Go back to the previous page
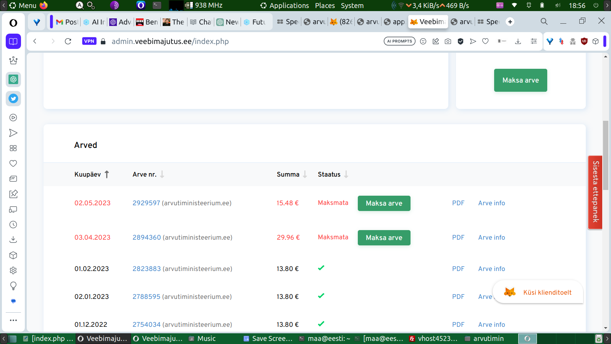The width and height of the screenshot is (611, 344). tap(35, 41)
